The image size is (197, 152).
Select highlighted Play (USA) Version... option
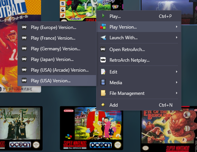[x=57, y=81]
